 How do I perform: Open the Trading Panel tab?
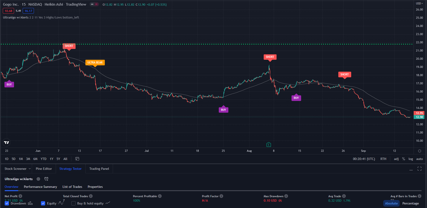coord(99,168)
